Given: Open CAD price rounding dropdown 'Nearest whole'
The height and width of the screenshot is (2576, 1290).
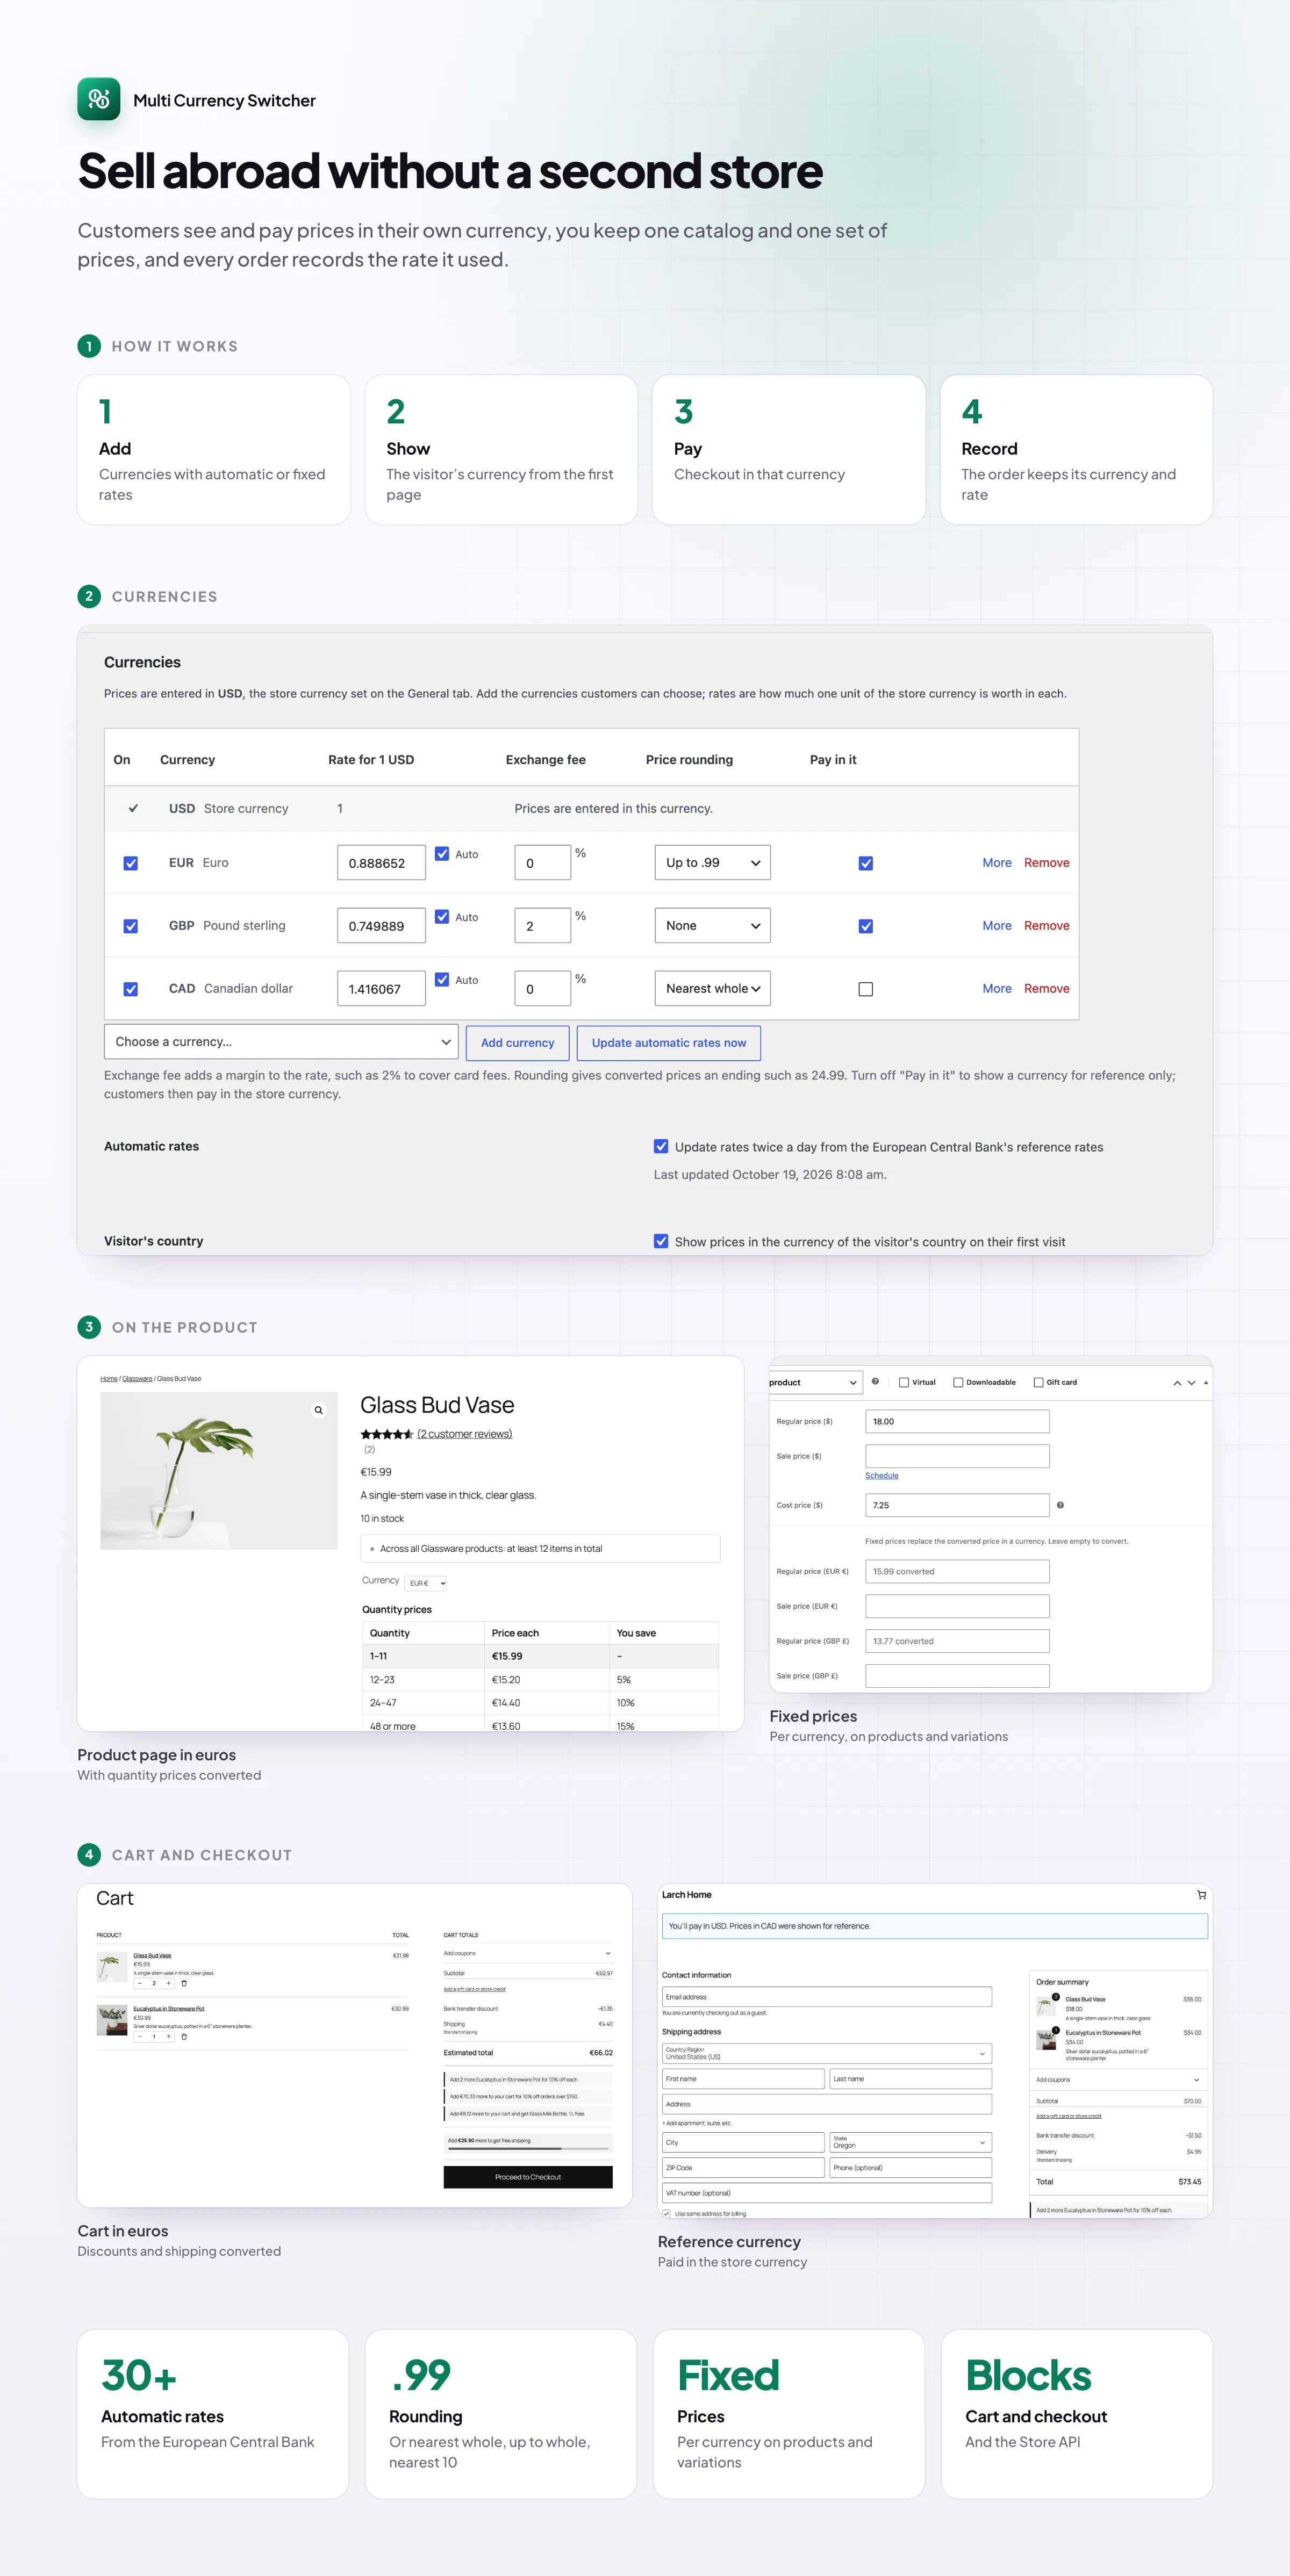Looking at the screenshot, I should pos(712,989).
